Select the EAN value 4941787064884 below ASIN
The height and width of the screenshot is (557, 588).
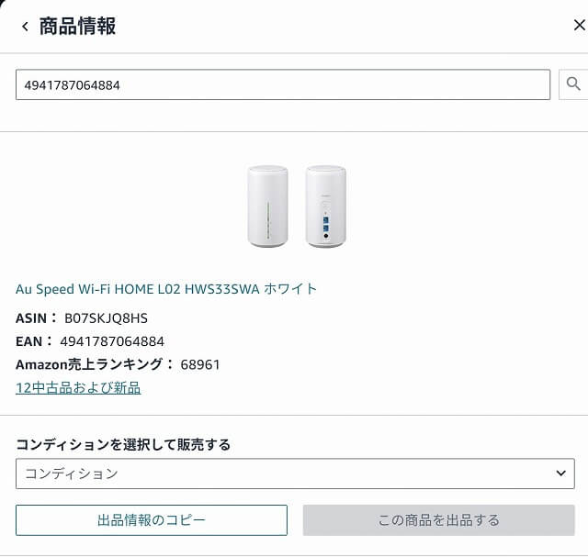pyautogui.click(x=112, y=341)
